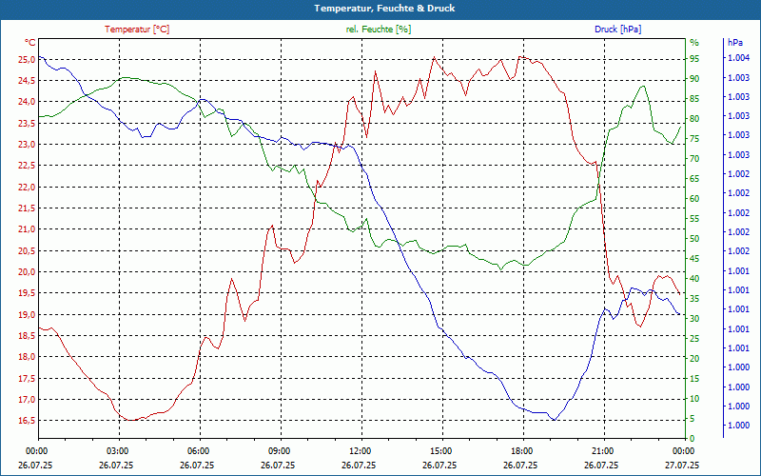The width and height of the screenshot is (761, 476).
Task: Click the green '25' humidity axis value
Action: (x=694, y=339)
